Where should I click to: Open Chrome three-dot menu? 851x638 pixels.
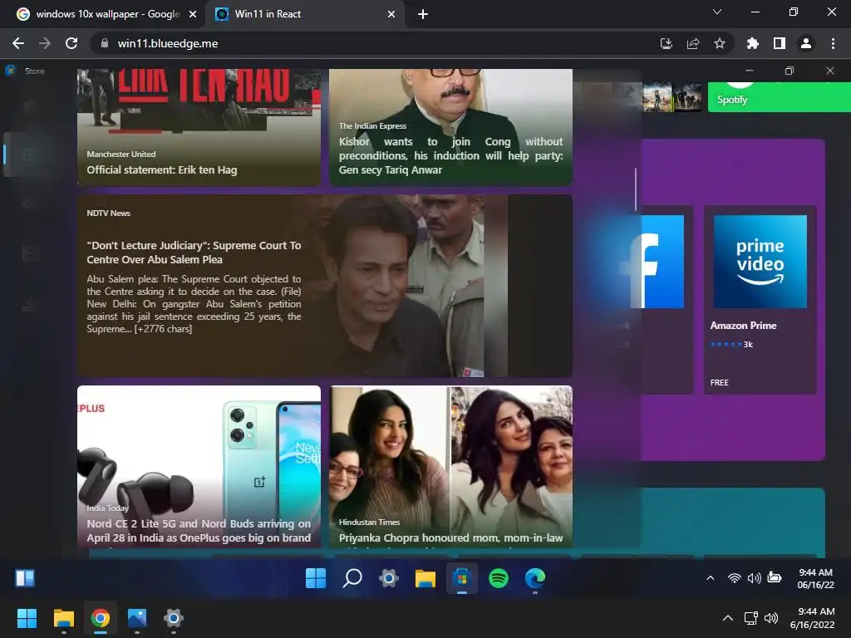[833, 43]
